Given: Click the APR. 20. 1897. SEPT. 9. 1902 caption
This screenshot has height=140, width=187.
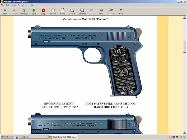Looking at the screenshot, I should coord(60,107).
